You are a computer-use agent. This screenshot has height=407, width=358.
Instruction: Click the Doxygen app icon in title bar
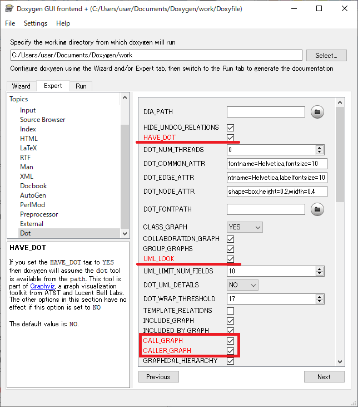(9, 9)
